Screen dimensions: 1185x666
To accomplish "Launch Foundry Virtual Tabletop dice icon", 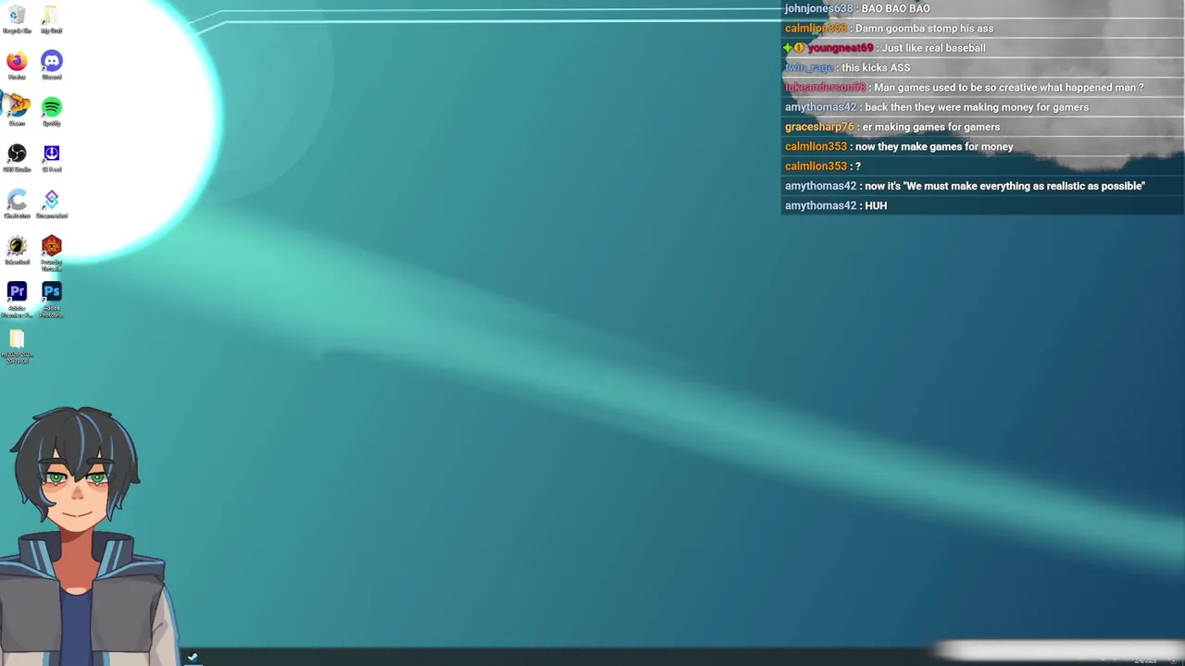I will pos(52,253).
